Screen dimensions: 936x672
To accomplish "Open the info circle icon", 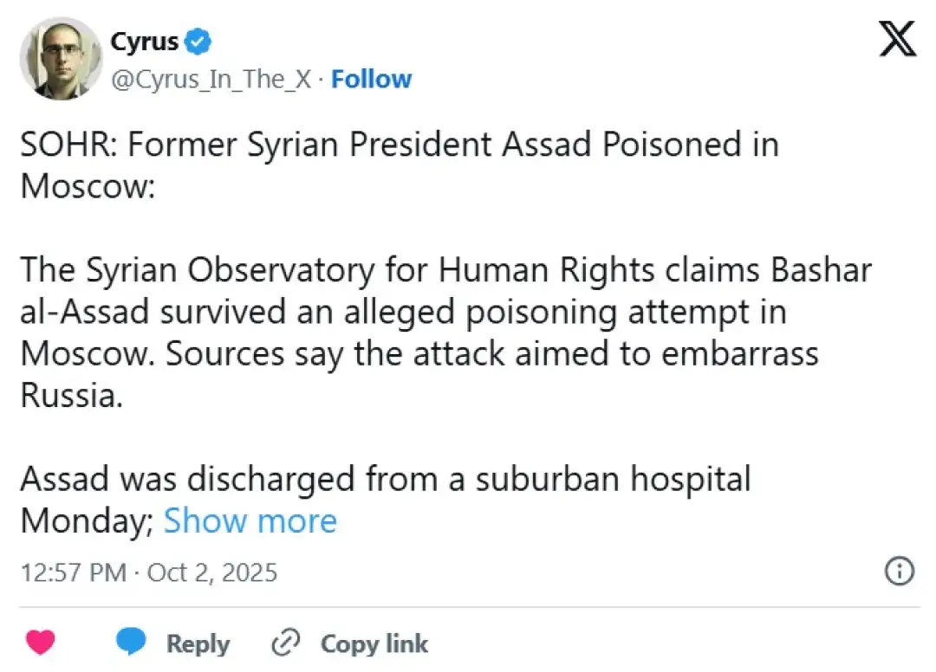I will [x=900, y=572].
